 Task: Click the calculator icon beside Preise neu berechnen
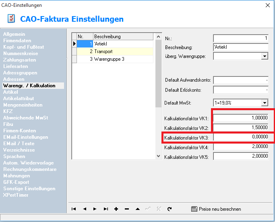tap(194, 209)
